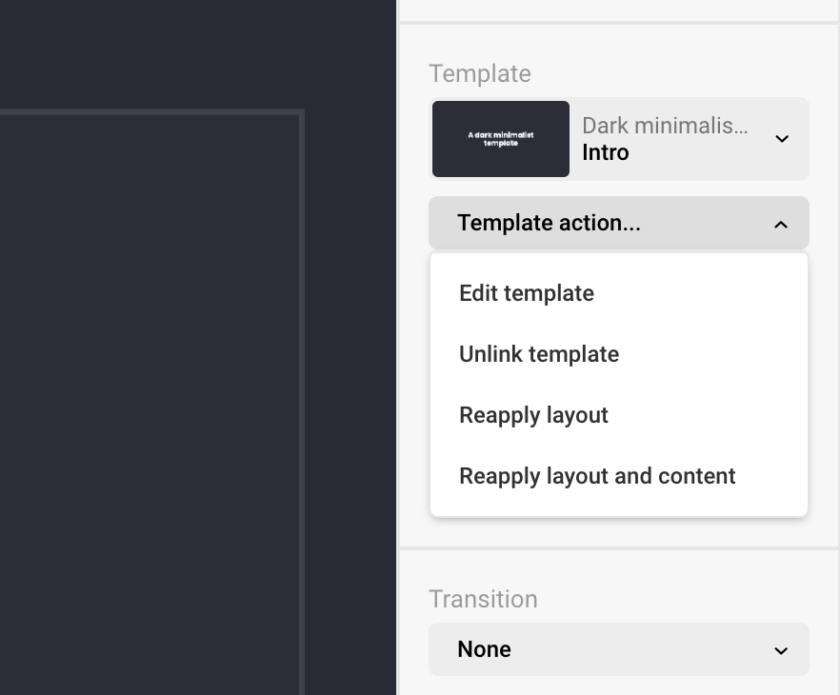Click the up chevron on Template action

pyautogui.click(x=781, y=224)
